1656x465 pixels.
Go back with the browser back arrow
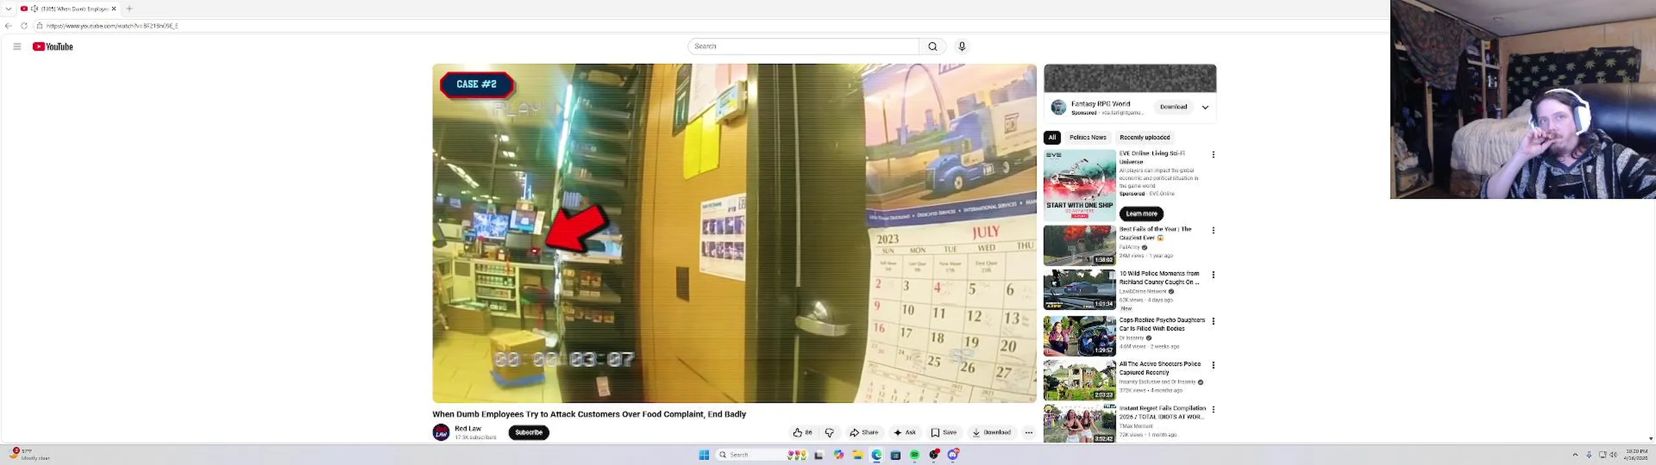8,26
